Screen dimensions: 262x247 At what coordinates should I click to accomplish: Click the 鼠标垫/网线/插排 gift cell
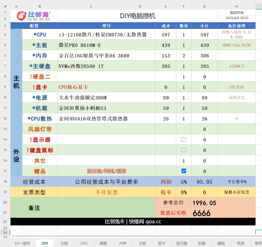pos(106,171)
